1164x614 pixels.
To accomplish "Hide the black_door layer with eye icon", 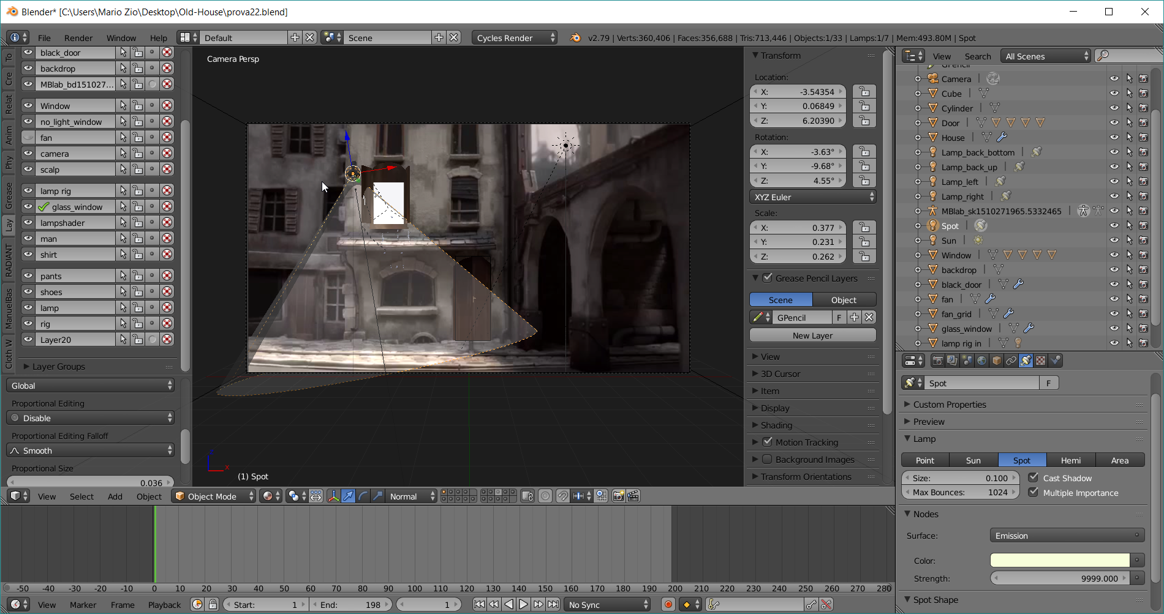I will [28, 53].
